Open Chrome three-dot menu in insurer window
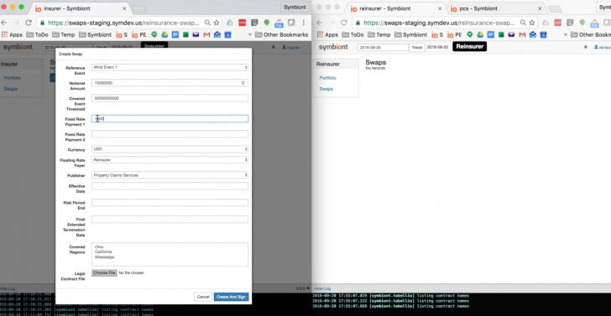The width and height of the screenshot is (611, 316). pyautogui.click(x=304, y=23)
